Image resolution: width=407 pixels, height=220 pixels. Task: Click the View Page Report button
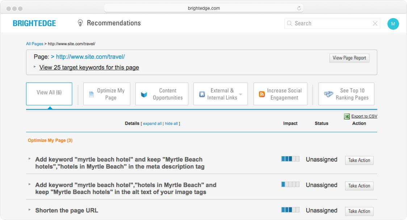tap(349, 58)
